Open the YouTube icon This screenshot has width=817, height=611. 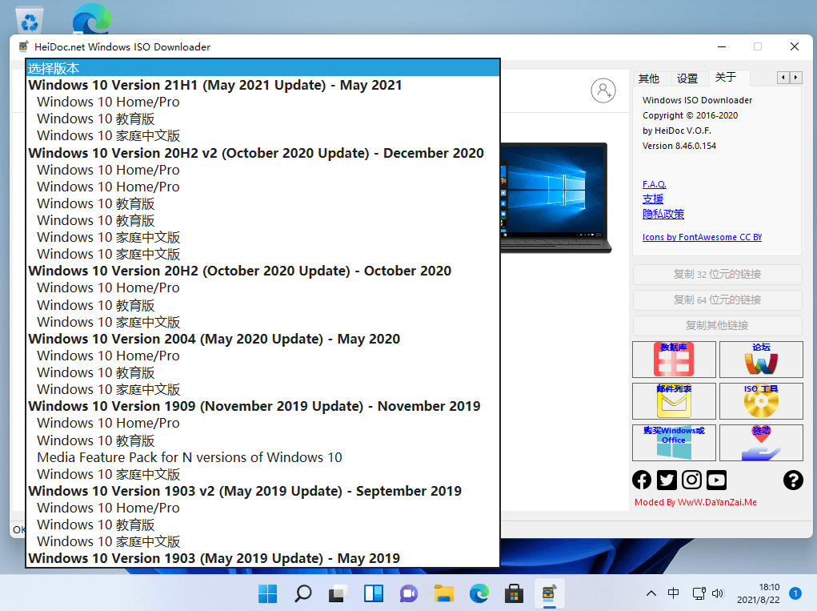point(716,480)
